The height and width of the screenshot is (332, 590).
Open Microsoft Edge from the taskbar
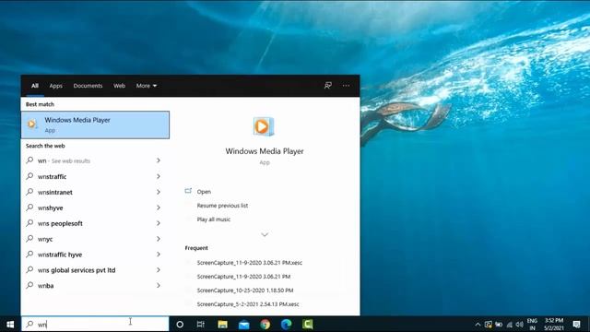click(x=287, y=324)
